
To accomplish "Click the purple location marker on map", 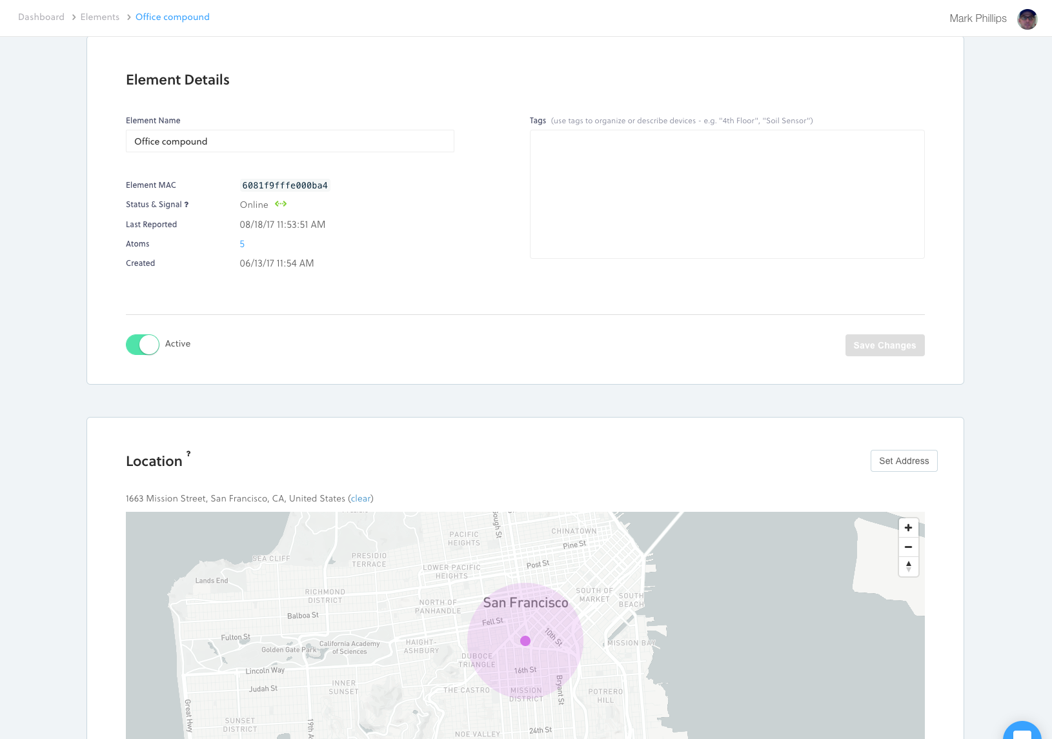I will 525,641.
